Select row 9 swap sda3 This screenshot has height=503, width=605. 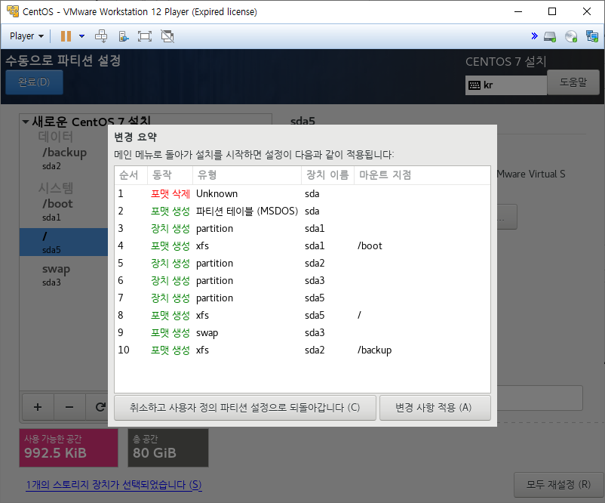[302, 332]
